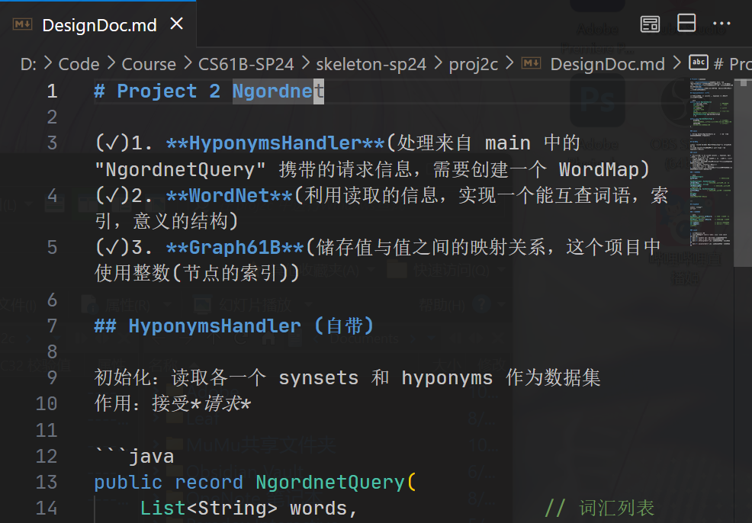Image resolution: width=752 pixels, height=523 pixels.
Task: Click the vertical scrollbar slider
Action: [743, 172]
